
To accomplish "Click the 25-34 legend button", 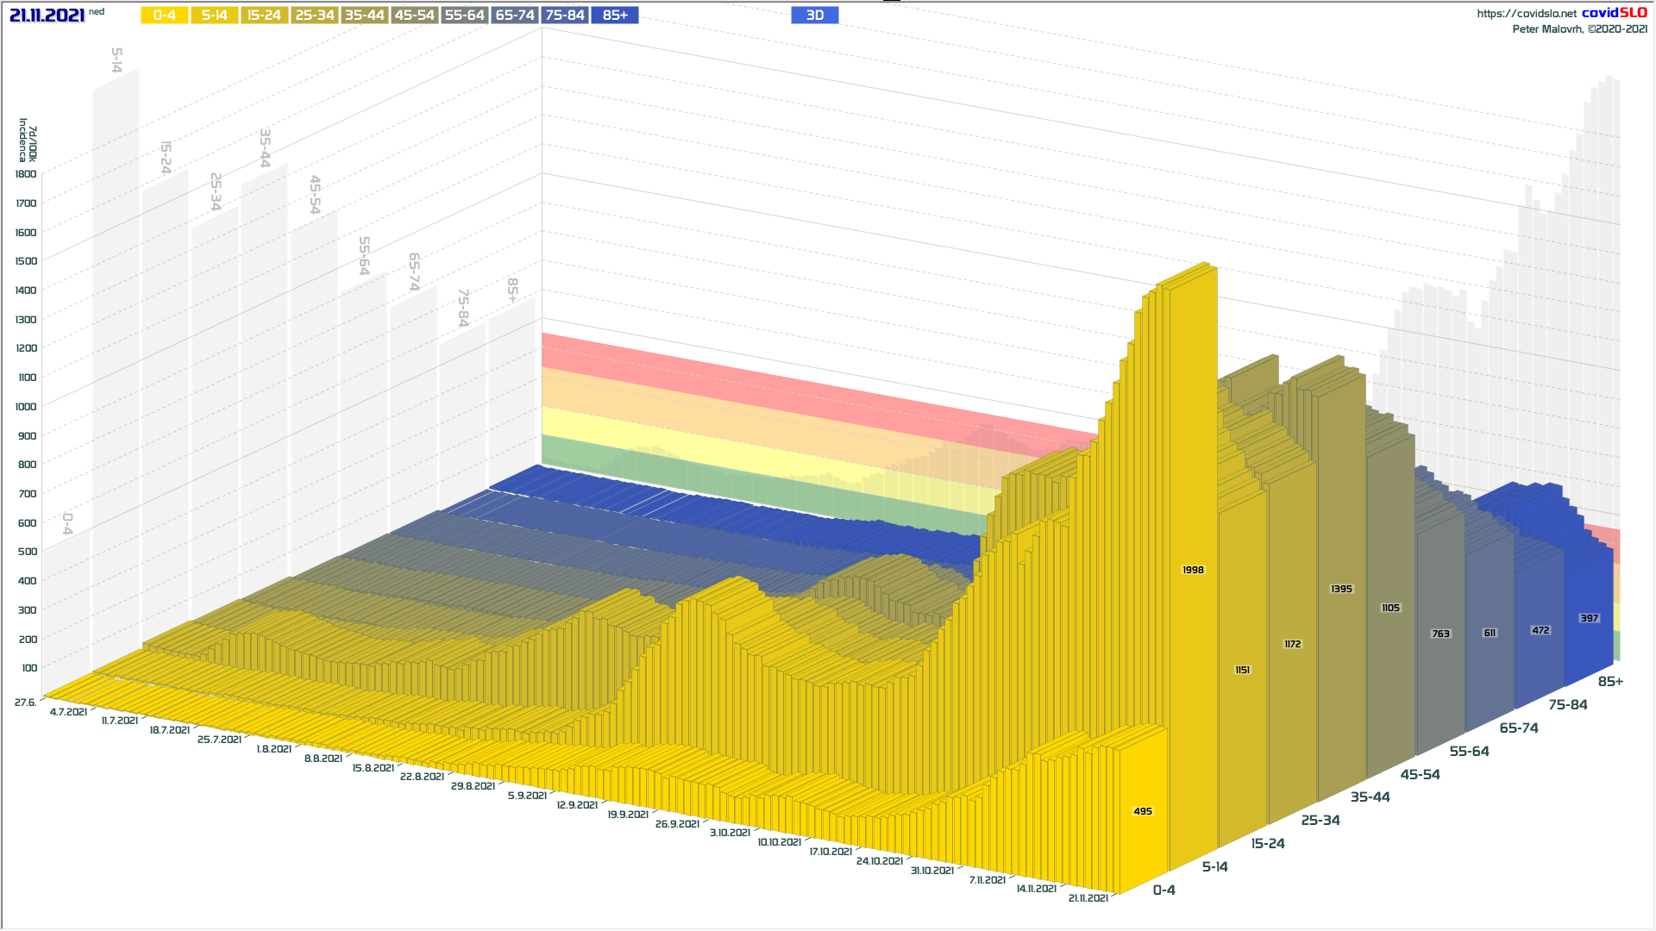I will pyautogui.click(x=314, y=16).
